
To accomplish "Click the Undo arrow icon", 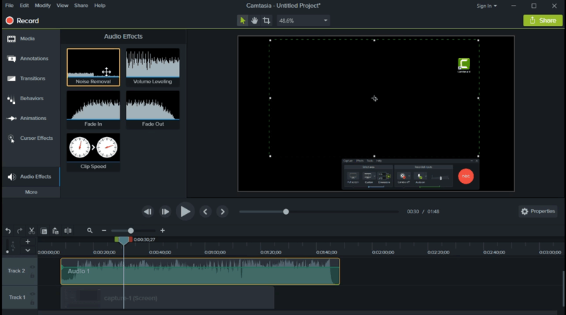I will [8, 231].
